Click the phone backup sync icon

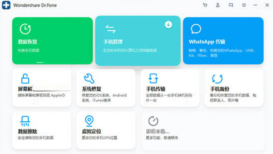(x=217, y=79)
